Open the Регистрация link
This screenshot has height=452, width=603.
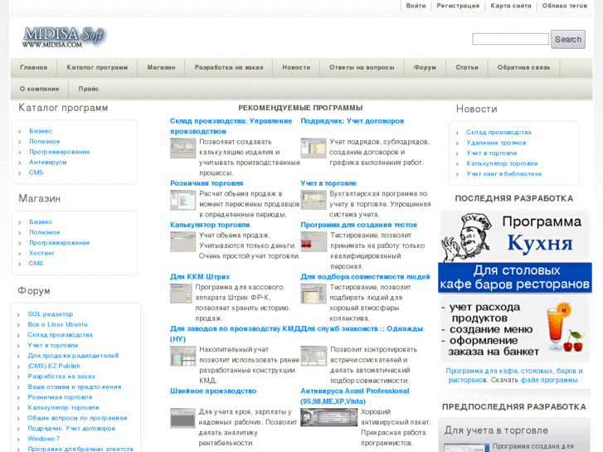[x=458, y=6]
